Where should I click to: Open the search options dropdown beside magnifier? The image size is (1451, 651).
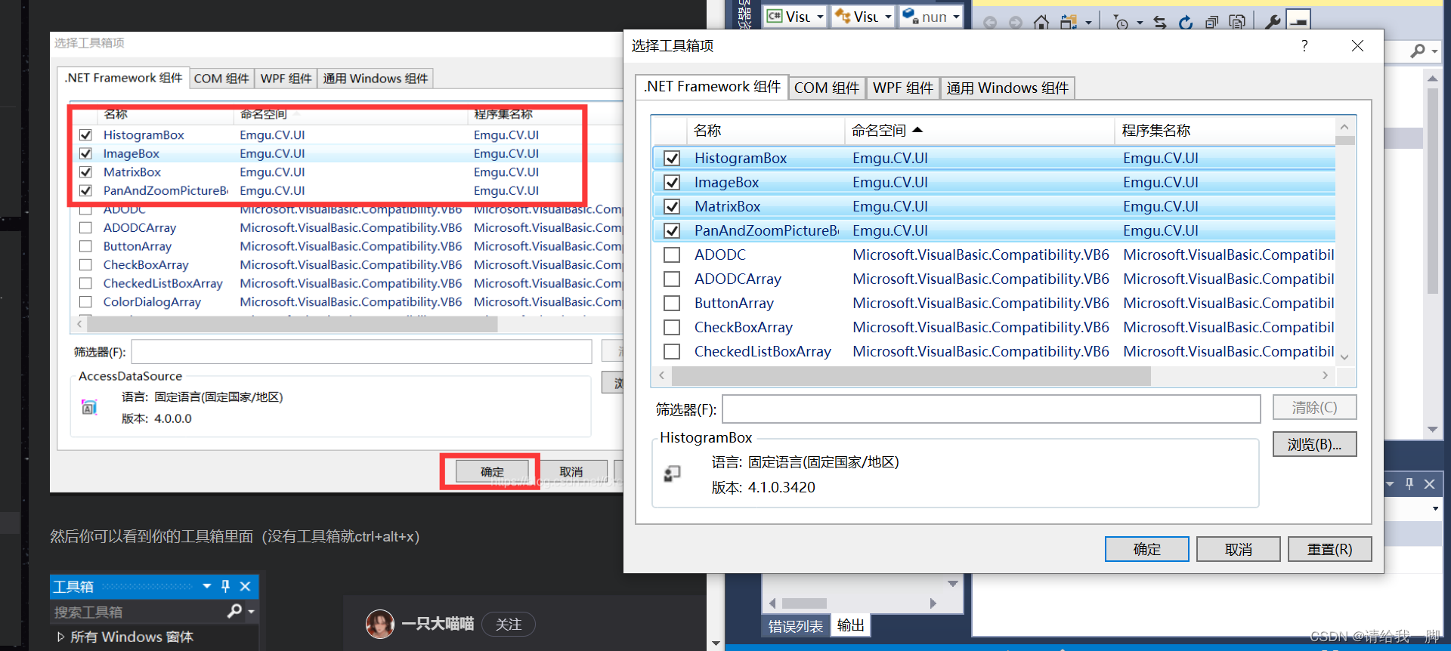(1434, 51)
